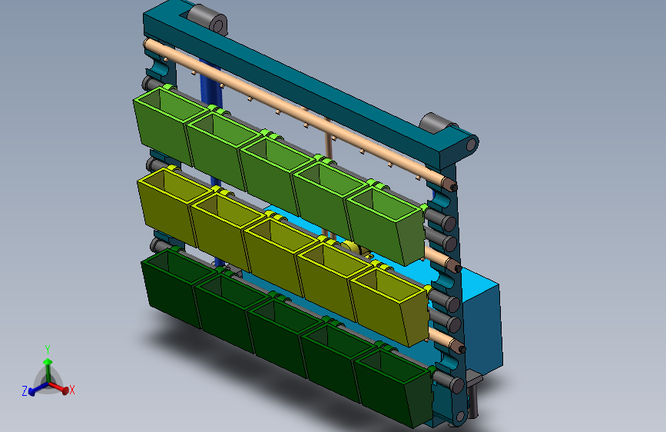The width and height of the screenshot is (666, 432).
Task: Select the rightmost dark green bin in the bottom row
Action: coord(395,387)
